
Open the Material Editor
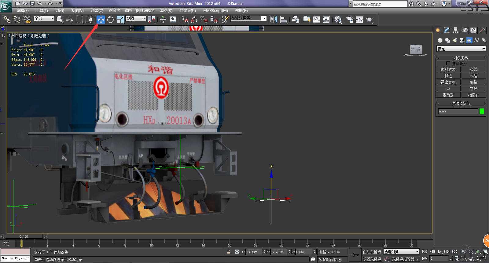pyautogui.click(x=338, y=20)
